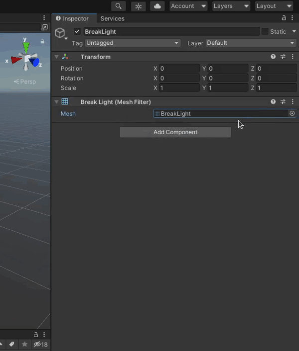Click Rotation Z value field
The height and width of the screenshot is (351, 299).
pyautogui.click(x=277, y=78)
